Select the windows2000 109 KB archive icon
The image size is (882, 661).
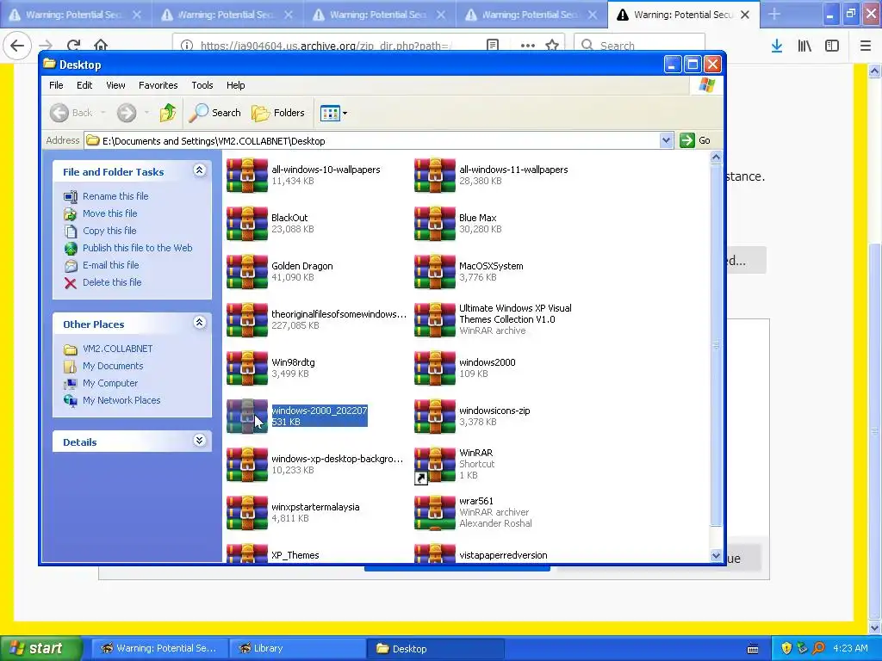pos(435,368)
